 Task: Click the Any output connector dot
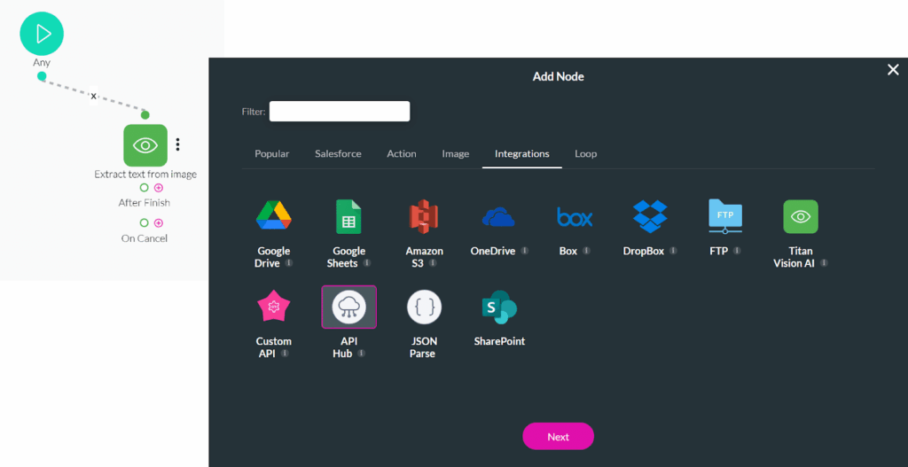(x=42, y=76)
